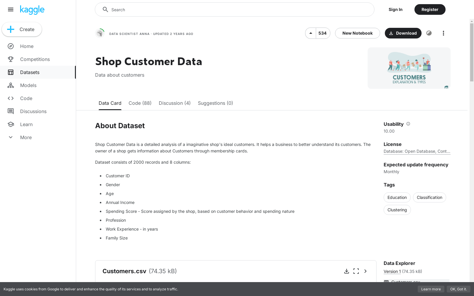Image resolution: width=474 pixels, height=296 pixels.
Task: Toggle the Education tag filter
Action: click(x=397, y=197)
